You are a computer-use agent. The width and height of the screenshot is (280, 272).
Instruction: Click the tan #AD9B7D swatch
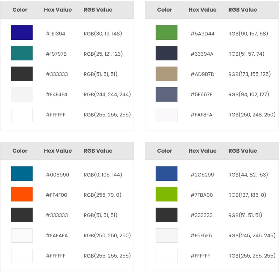(166, 74)
